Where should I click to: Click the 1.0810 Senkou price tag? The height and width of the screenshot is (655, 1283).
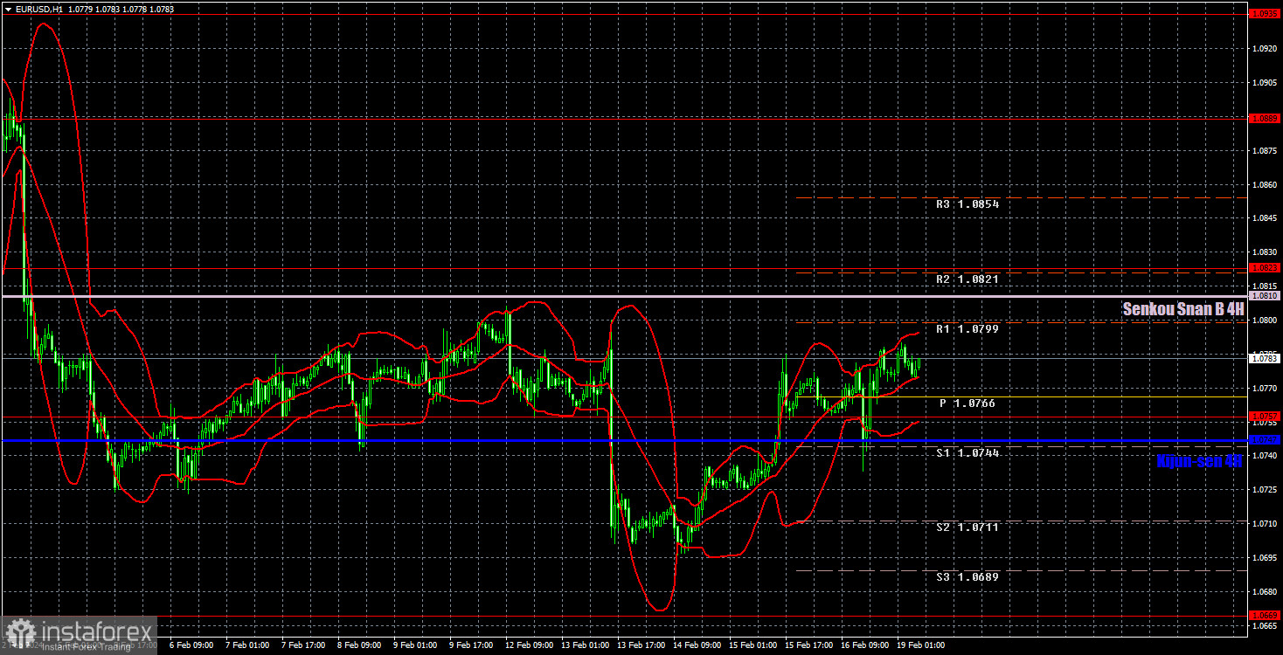click(1266, 296)
